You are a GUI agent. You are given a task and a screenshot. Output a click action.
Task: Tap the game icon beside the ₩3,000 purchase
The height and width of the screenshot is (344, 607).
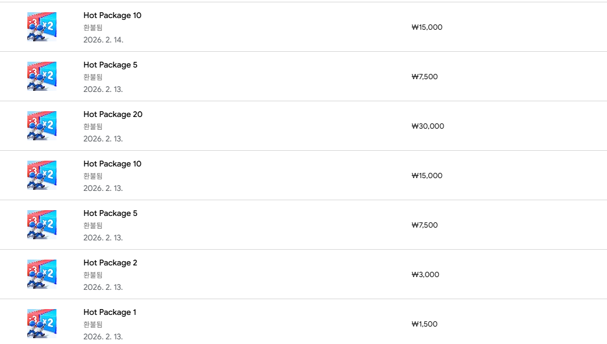42,274
